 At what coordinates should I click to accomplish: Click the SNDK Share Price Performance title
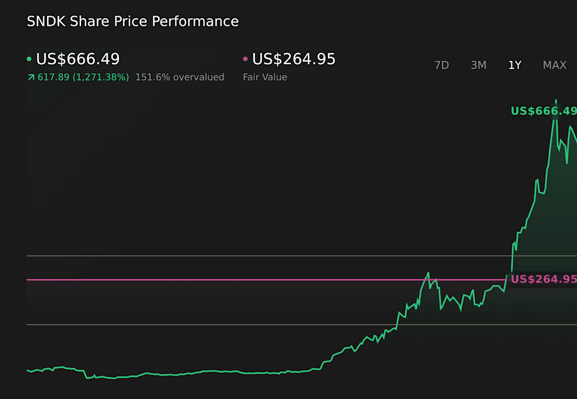(132, 21)
